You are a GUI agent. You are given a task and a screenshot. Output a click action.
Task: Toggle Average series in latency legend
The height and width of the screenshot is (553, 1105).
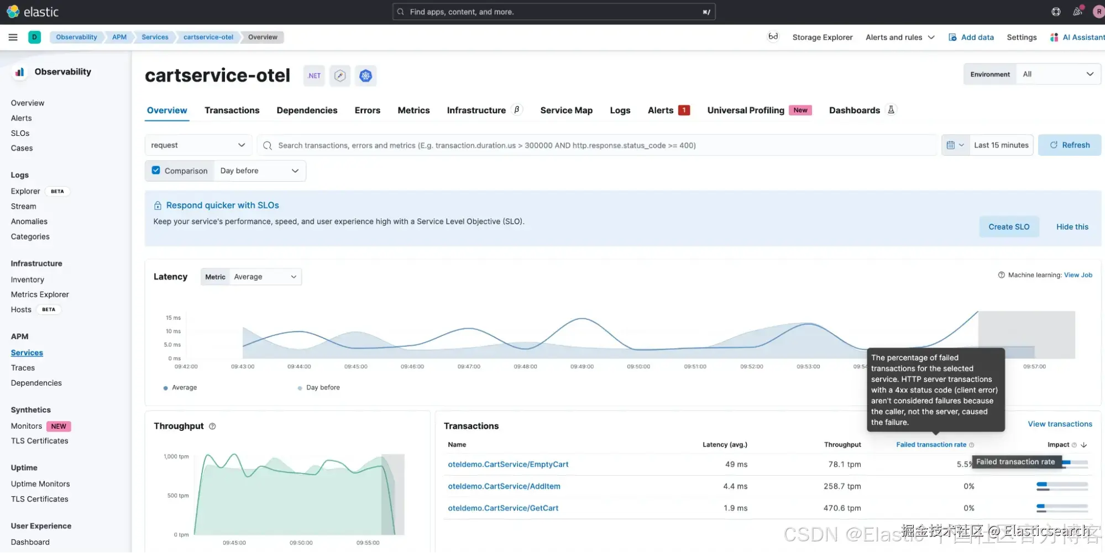180,388
